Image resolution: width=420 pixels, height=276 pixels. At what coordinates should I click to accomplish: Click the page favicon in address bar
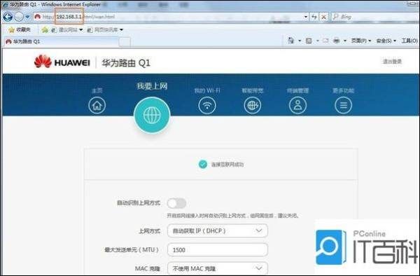pos(38,17)
